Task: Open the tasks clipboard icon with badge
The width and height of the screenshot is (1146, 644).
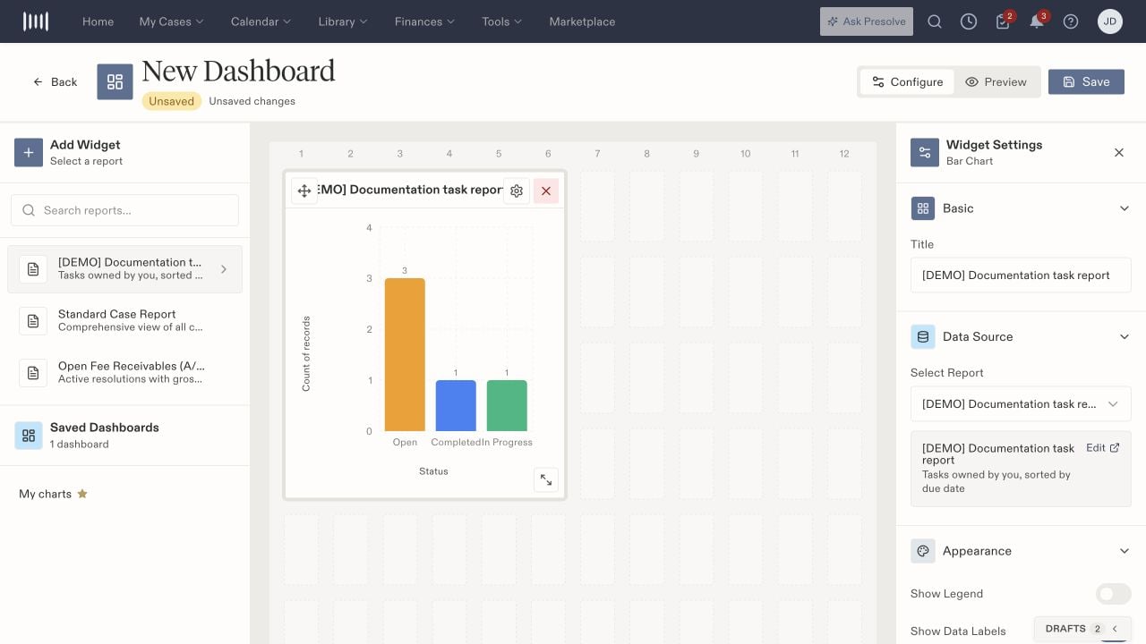Action: pyautogui.click(x=1003, y=21)
